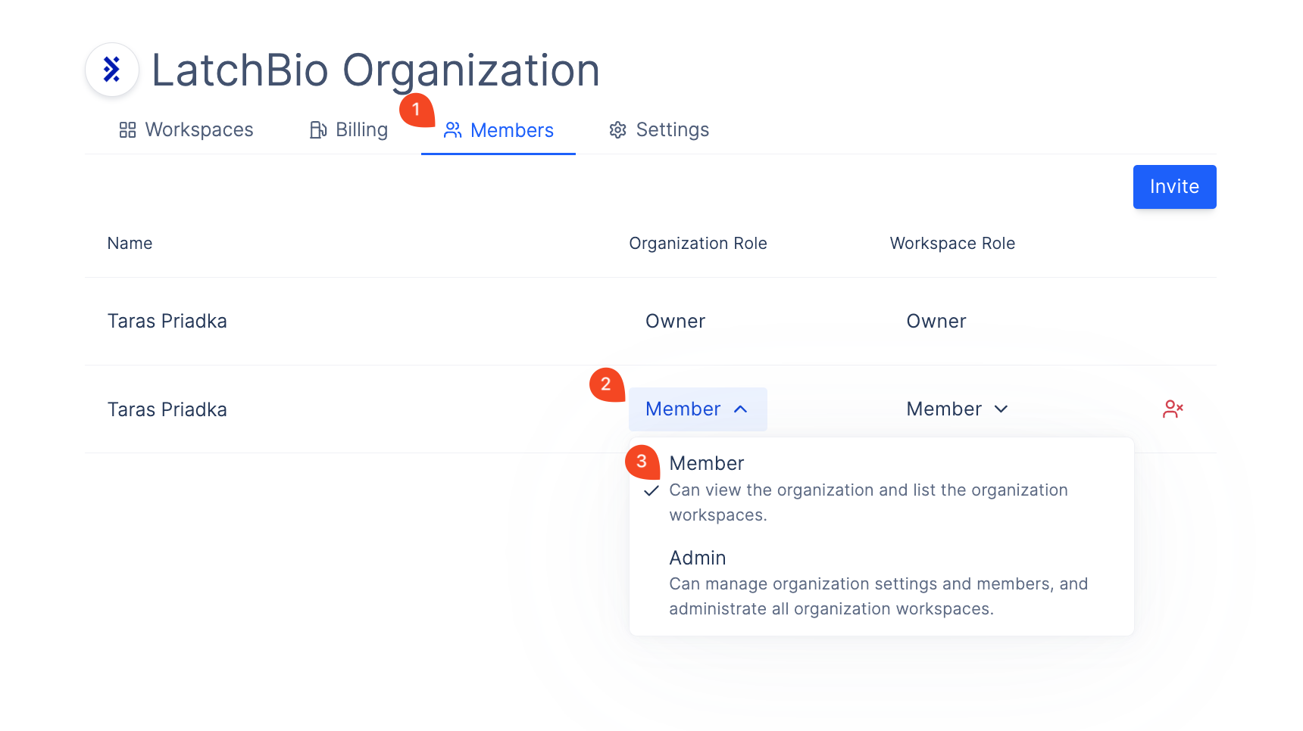Click the Organization Role column header
The width and height of the screenshot is (1303, 731).
tap(698, 244)
